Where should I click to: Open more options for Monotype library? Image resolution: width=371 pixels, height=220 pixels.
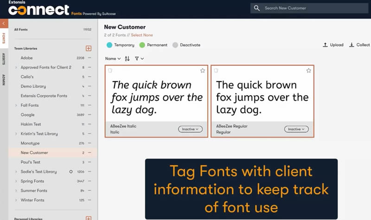coord(90,143)
